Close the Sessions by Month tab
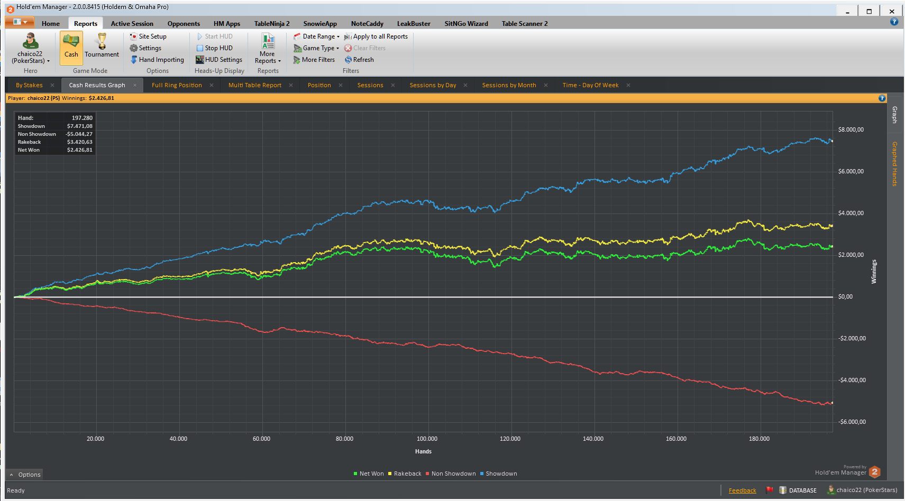Image resolution: width=905 pixels, height=501 pixels. pyautogui.click(x=546, y=85)
